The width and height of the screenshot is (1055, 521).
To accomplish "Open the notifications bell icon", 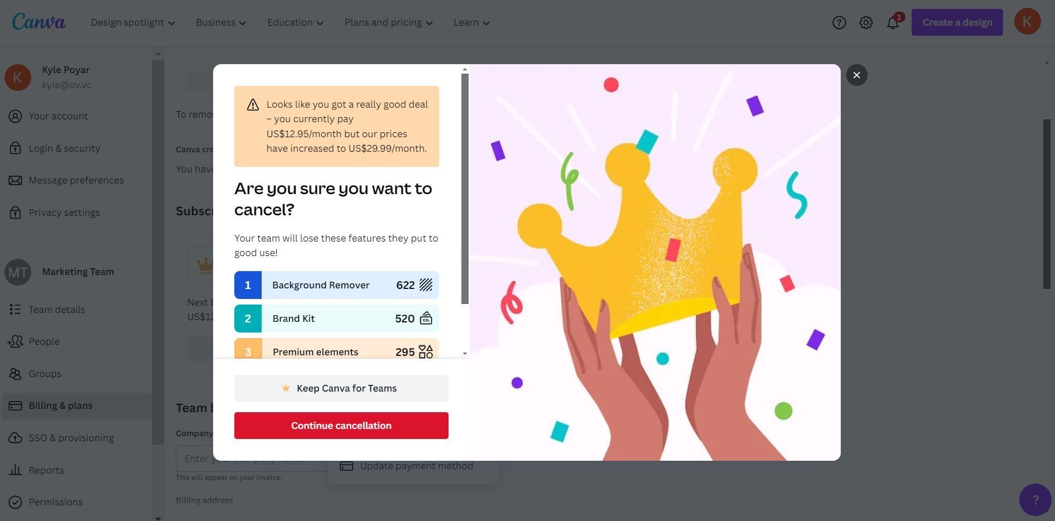I will coord(893,22).
